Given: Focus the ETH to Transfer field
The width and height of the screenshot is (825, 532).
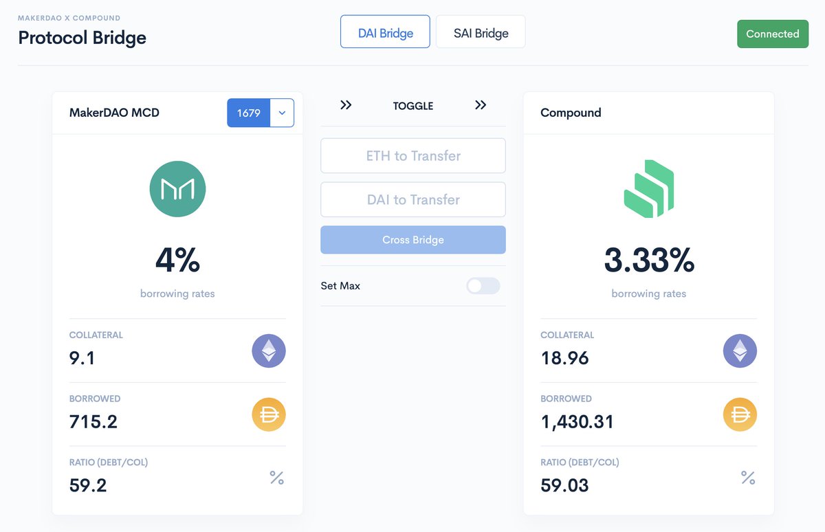Looking at the screenshot, I should pos(413,156).
